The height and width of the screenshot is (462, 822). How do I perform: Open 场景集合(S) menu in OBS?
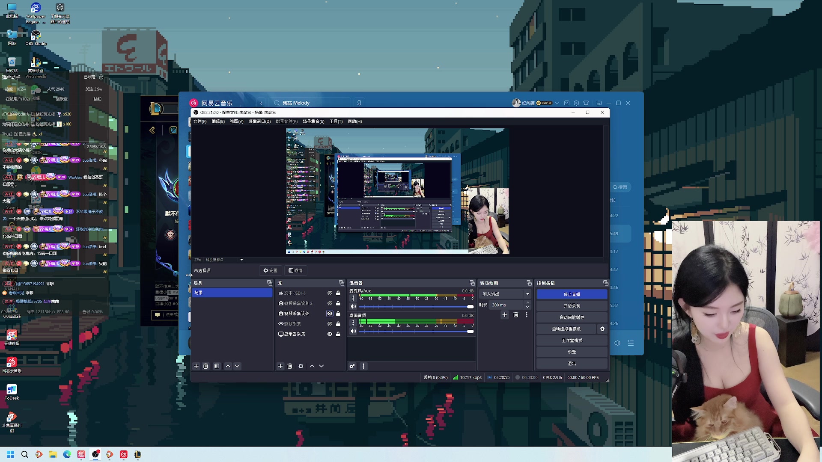313,121
